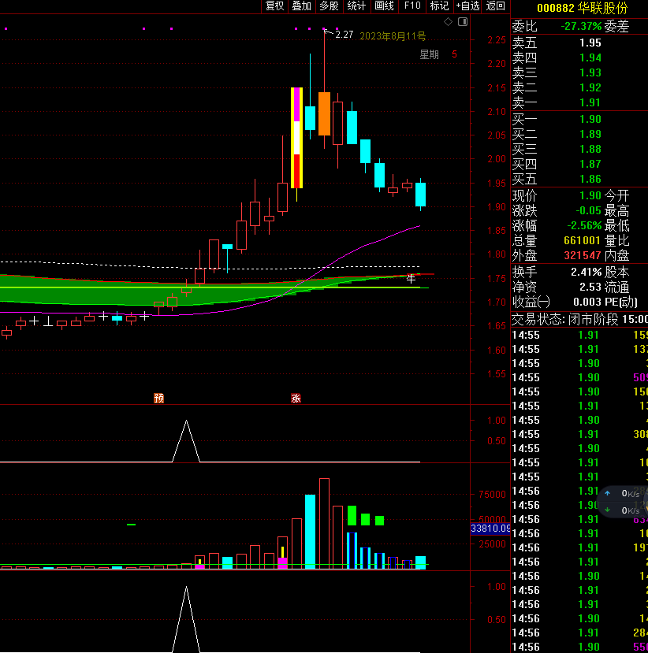Click the date label 2023年8月11号

[393, 37]
